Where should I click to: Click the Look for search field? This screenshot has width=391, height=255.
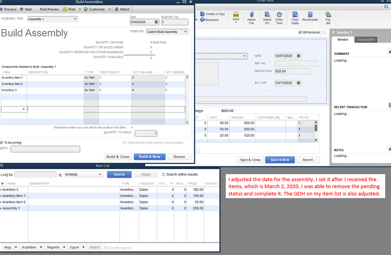(35, 175)
